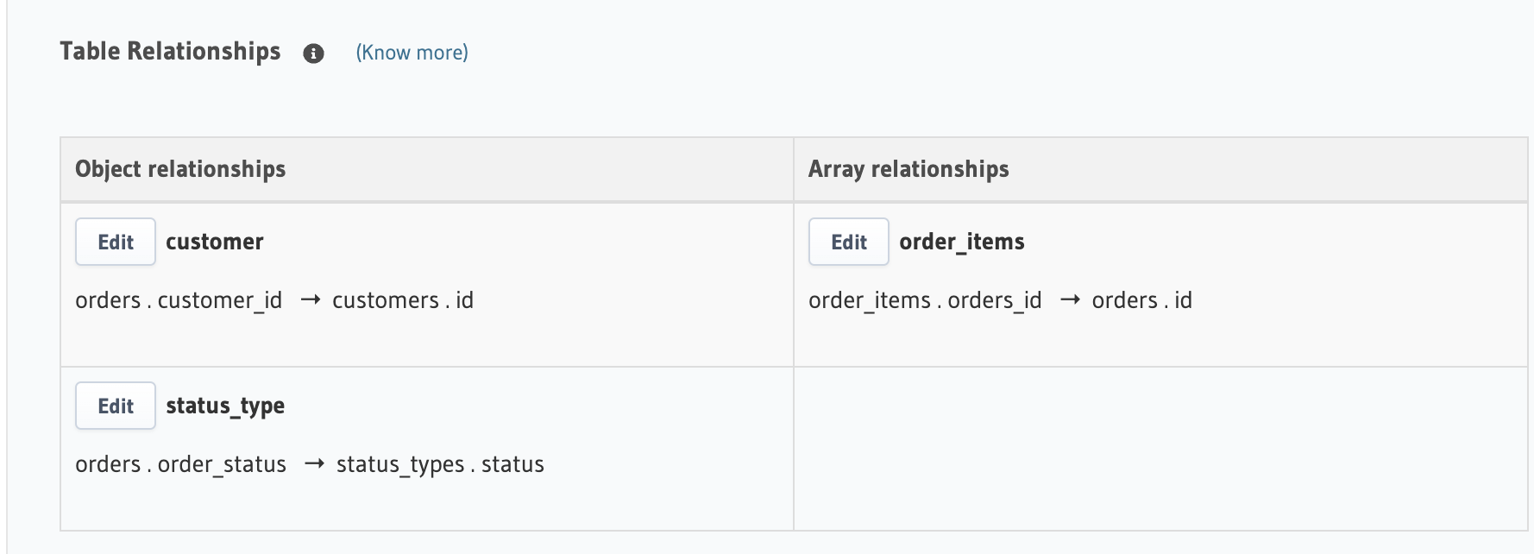This screenshot has width=1534, height=554.
Task: Click the Array relationships column header
Action: [908, 169]
